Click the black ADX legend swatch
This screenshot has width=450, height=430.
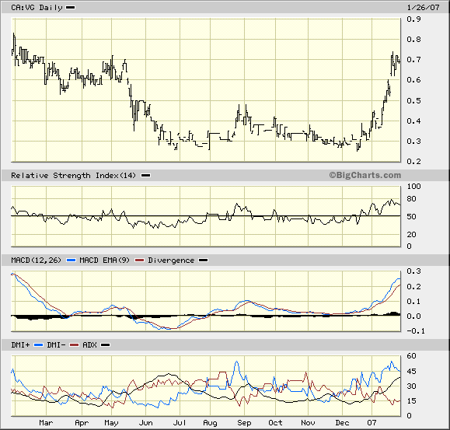[106, 345]
